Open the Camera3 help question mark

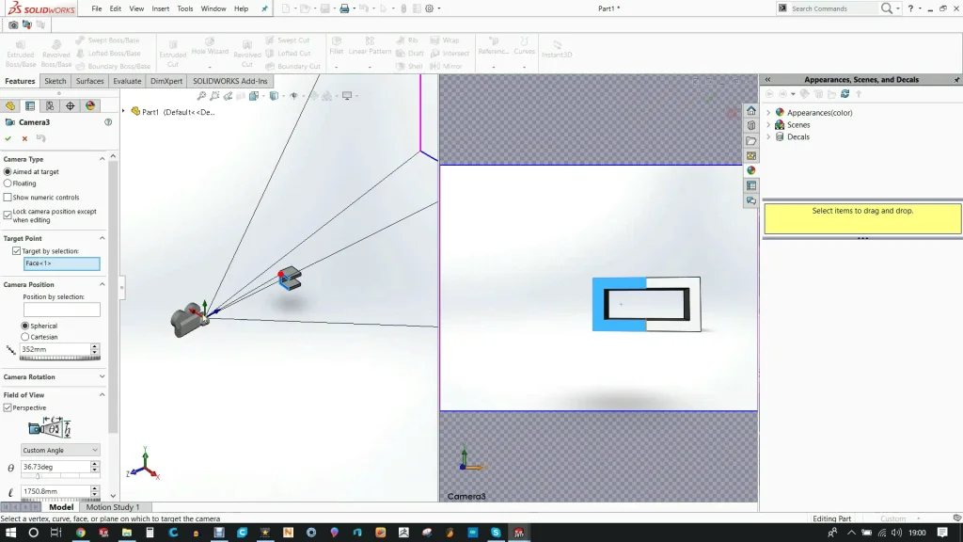(x=108, y=122)
